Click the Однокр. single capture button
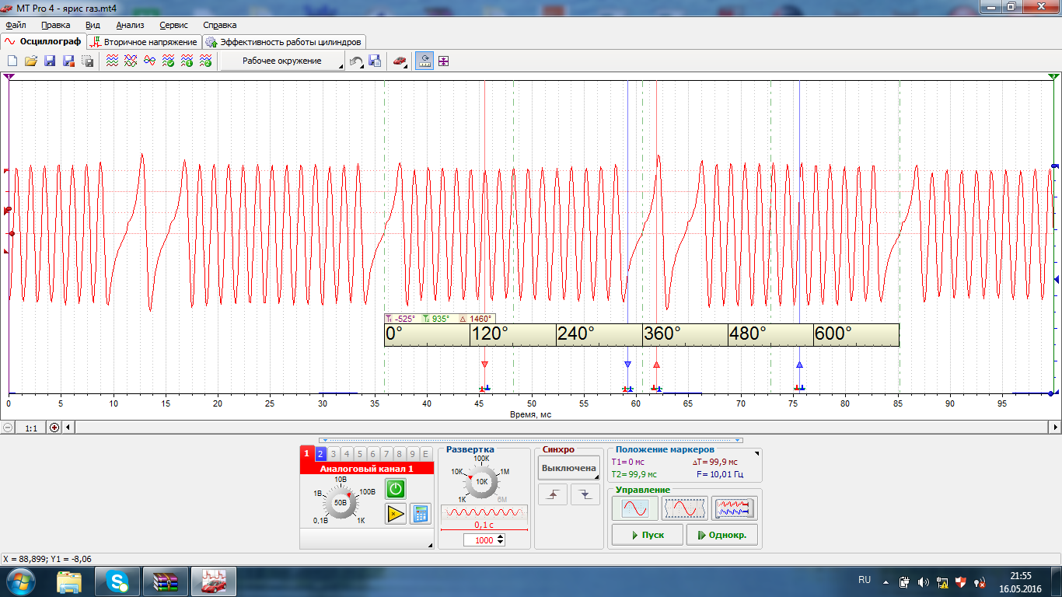The image size is (1062, 597). (x=721, y=535)
